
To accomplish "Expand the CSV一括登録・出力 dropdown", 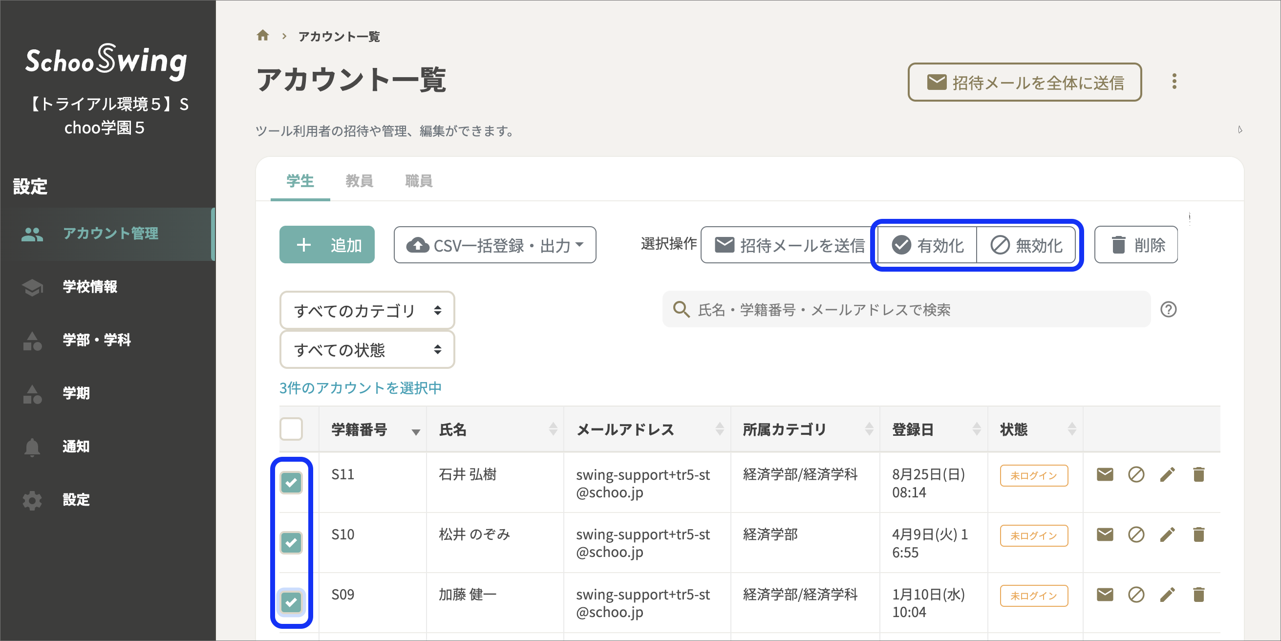I will click(x=494, y=244).
